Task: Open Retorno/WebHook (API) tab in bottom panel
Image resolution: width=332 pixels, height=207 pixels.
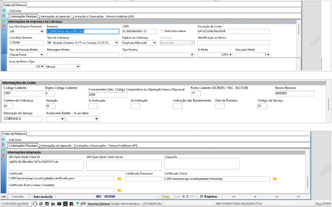Action: pos(123,146)
